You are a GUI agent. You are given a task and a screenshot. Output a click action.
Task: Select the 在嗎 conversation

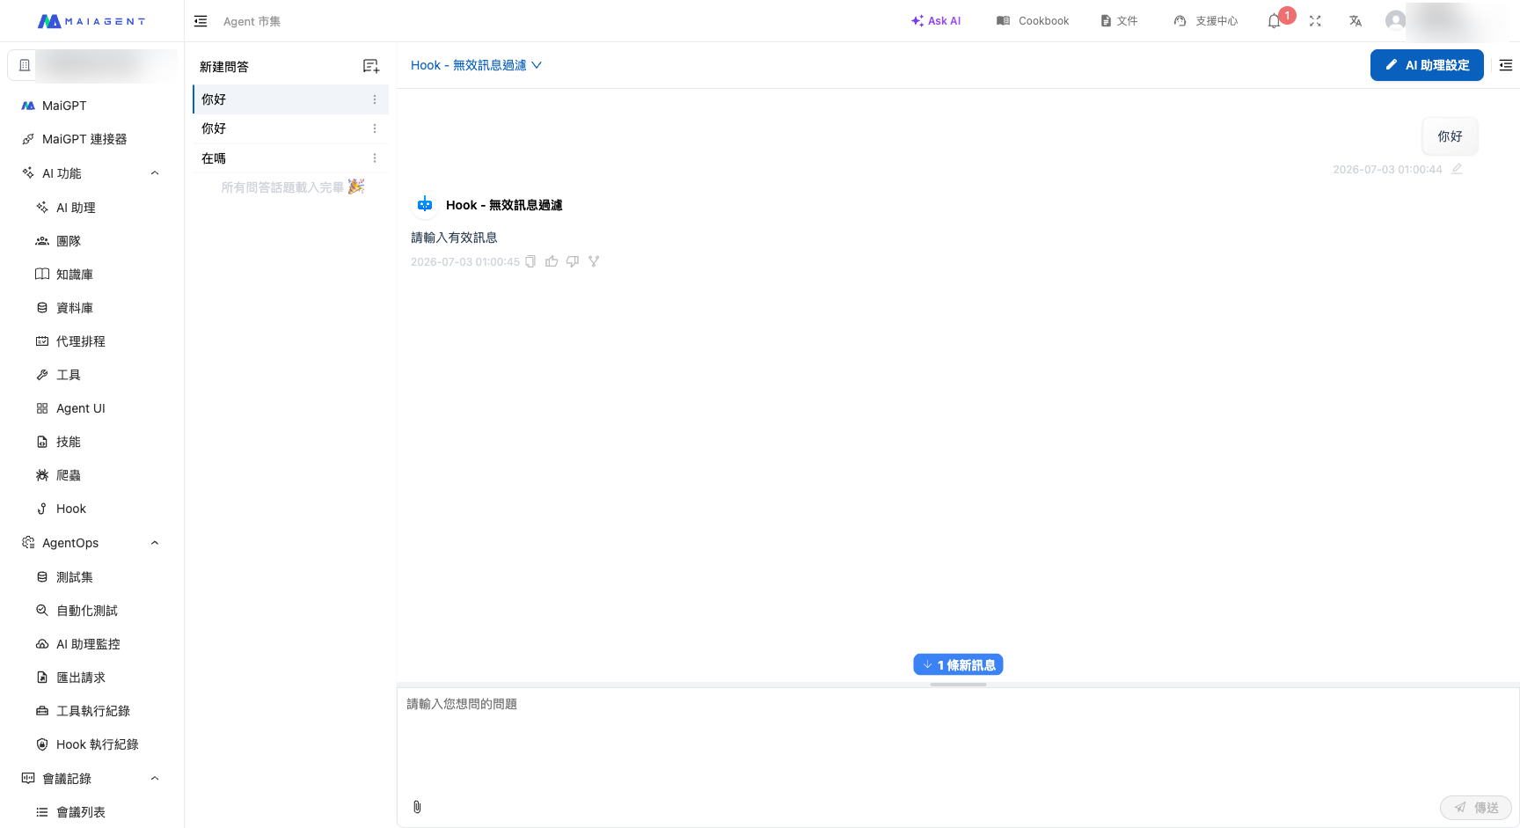click(x=290, y=158)
